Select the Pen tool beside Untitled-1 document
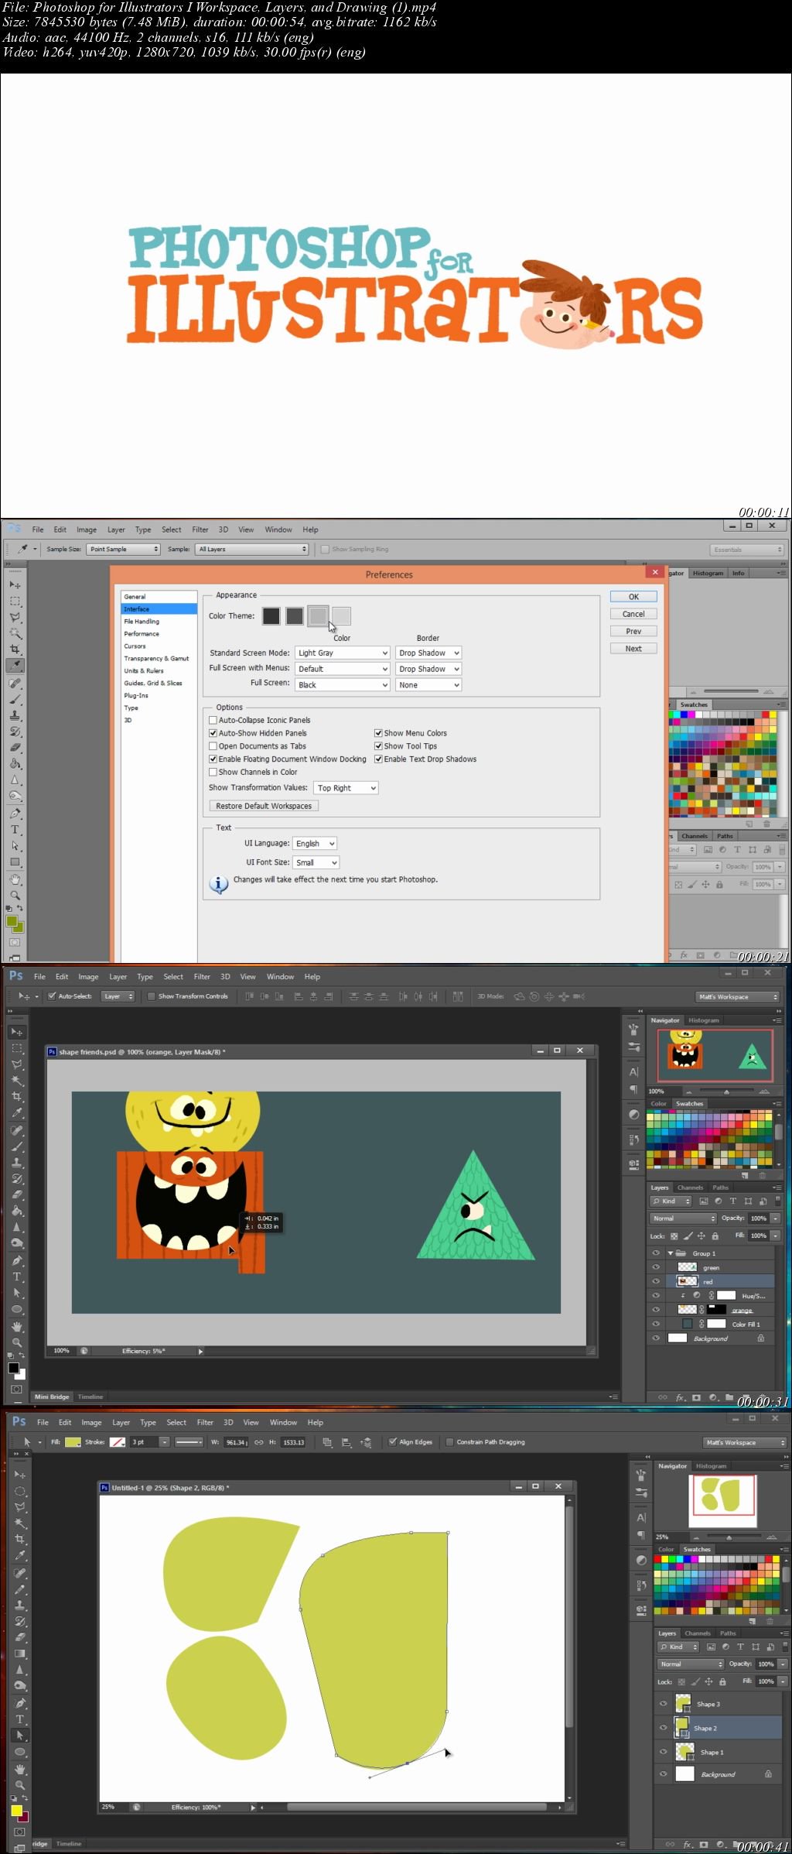792x1854 pixels. pos(20,1703)
